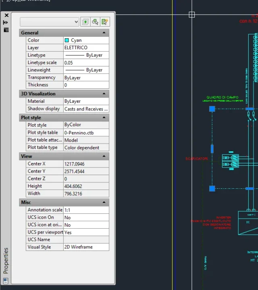Click the vertical Properties title bar label
This screenshot has width=258, height=290.
coord(6,261)
